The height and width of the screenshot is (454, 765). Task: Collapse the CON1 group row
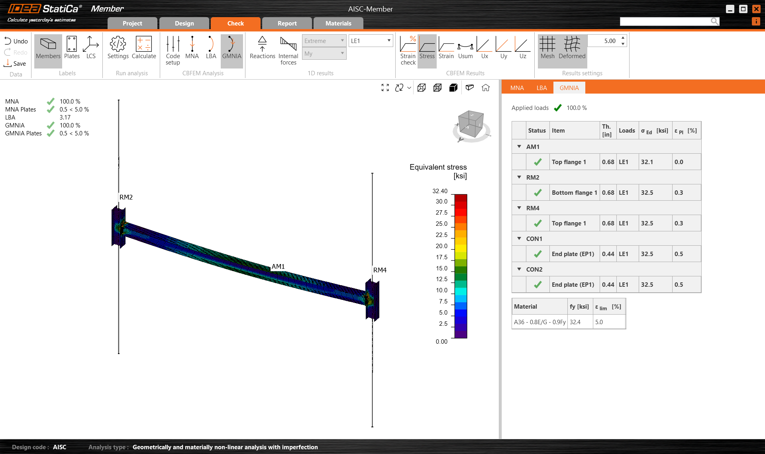coord(519,239)
